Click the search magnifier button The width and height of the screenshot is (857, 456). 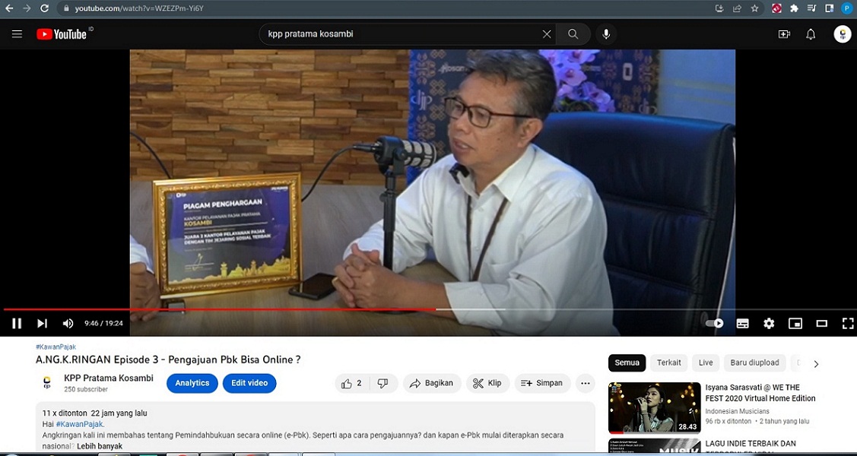click(573, 34)
